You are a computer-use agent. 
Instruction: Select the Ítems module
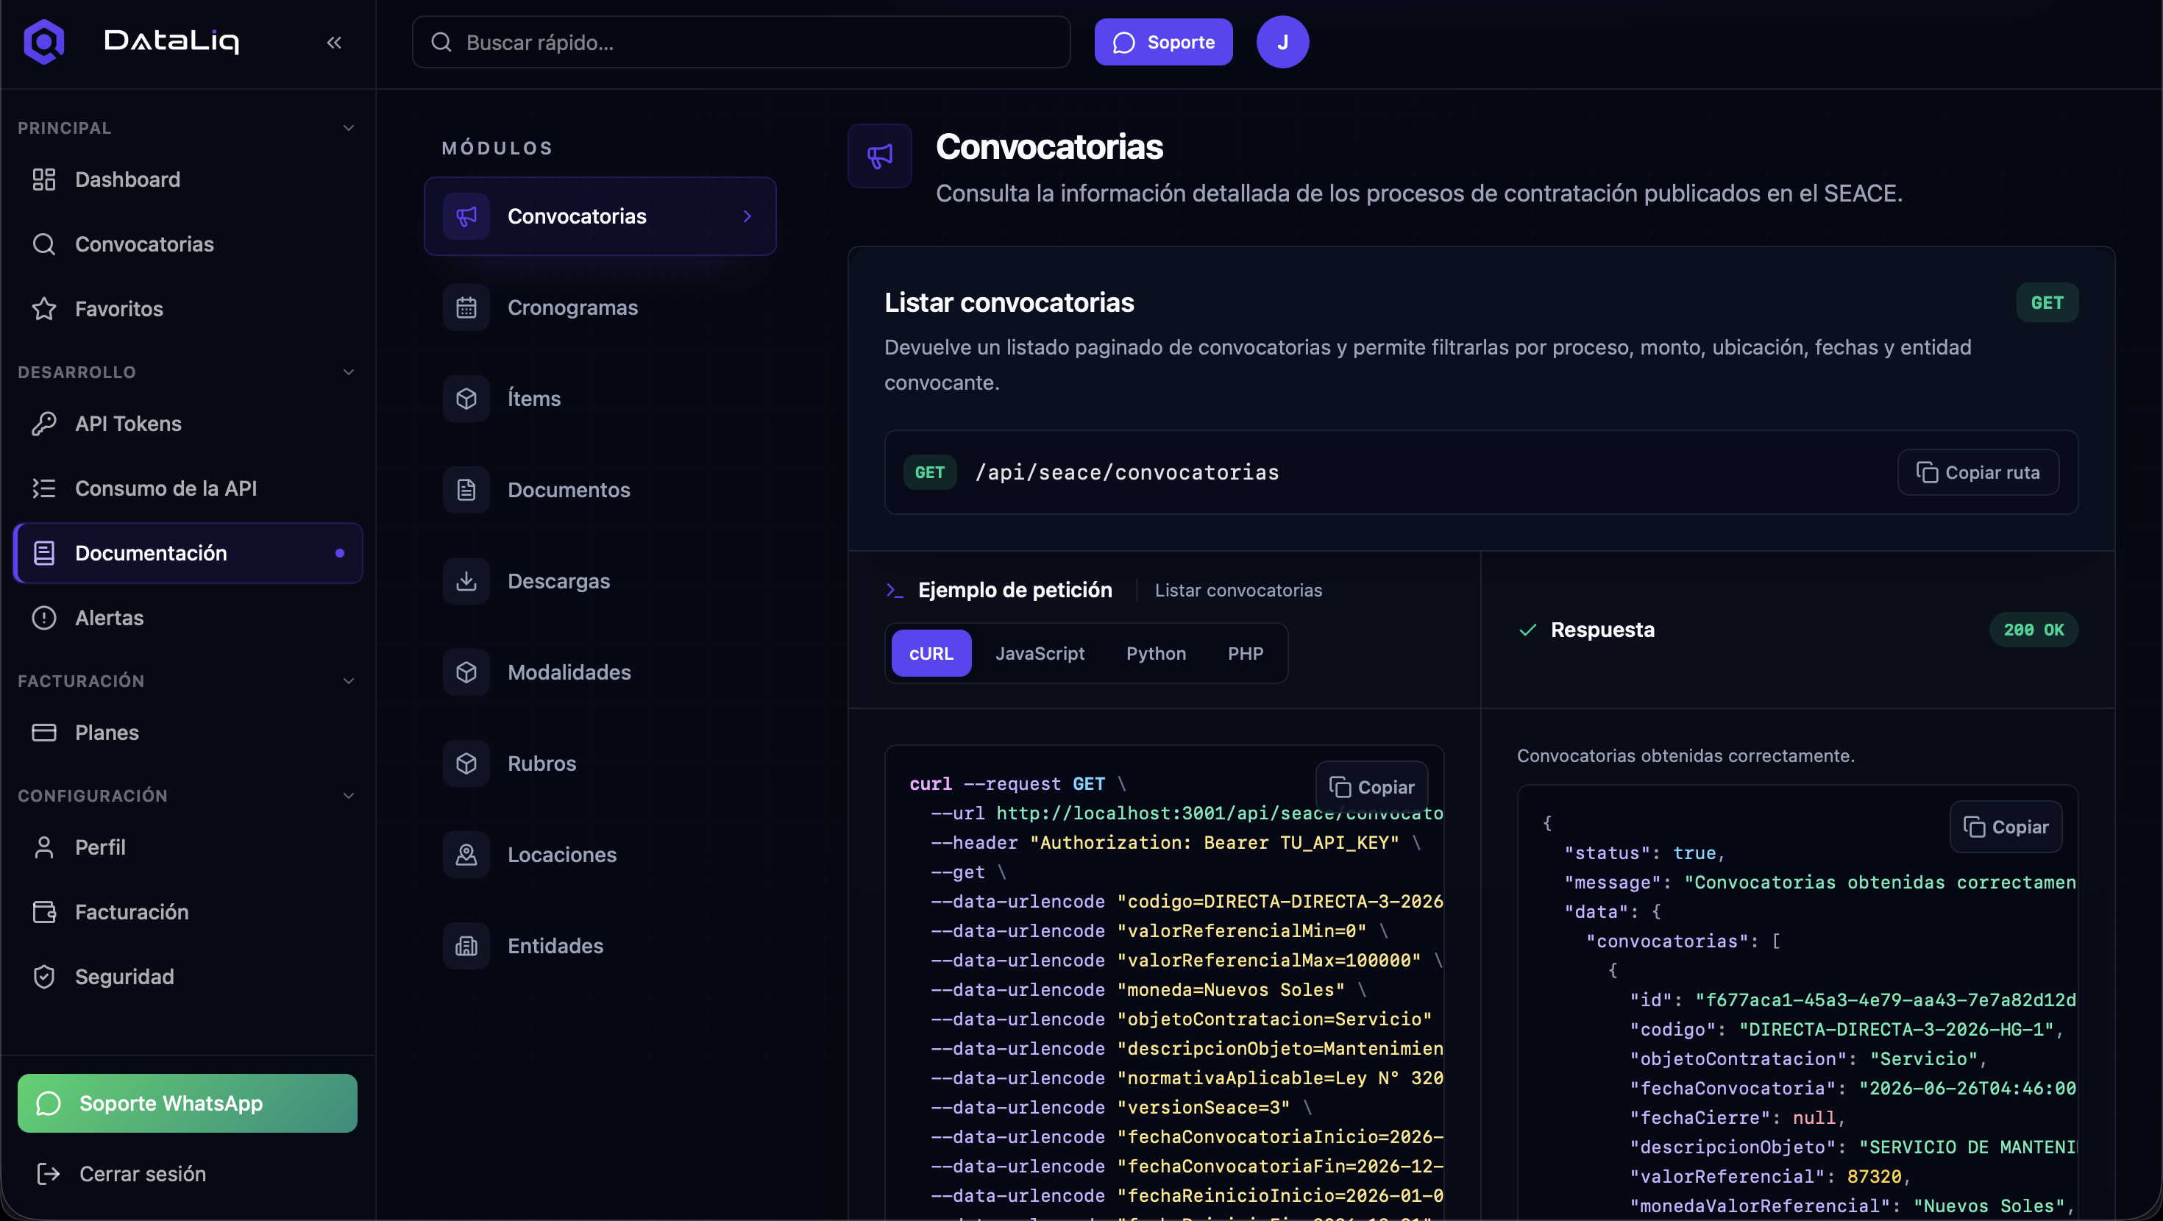(x=600, y=398)
